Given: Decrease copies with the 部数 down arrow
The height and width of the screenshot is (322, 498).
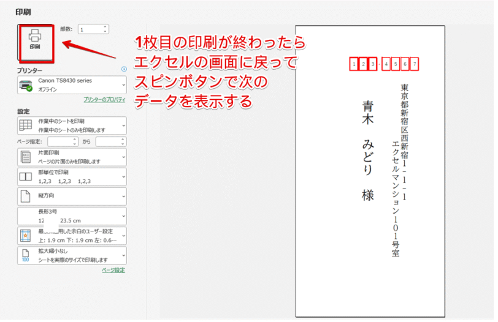Looking at the screenshot, I should click(105, 31).
